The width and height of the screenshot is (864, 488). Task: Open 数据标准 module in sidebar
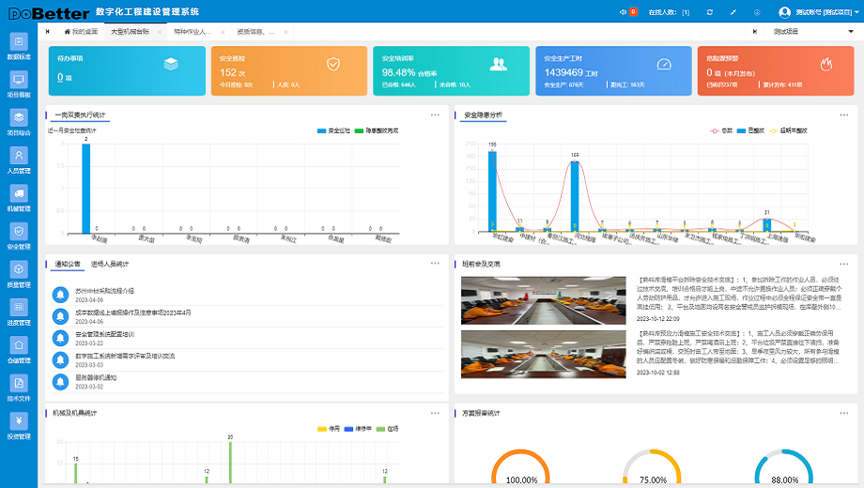pos(19,46)
